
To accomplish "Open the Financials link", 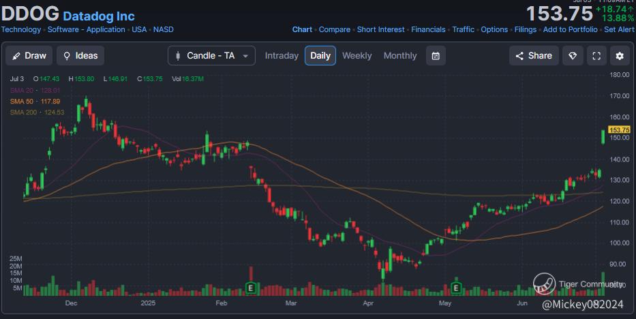I will click(x=428, y=29).
